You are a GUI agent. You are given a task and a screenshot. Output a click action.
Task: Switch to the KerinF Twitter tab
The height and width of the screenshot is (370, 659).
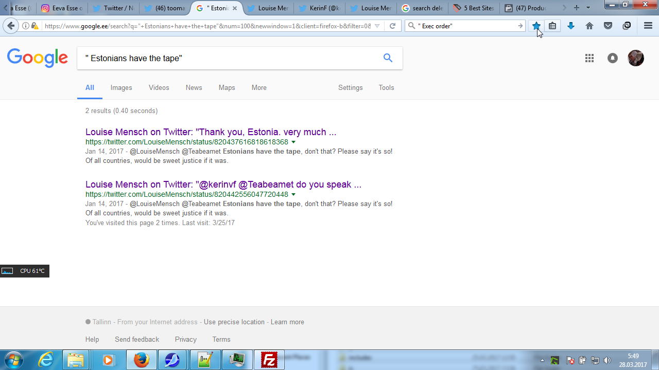[319, 8]
